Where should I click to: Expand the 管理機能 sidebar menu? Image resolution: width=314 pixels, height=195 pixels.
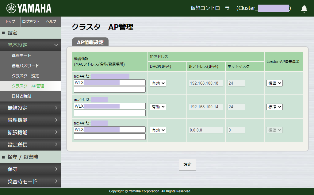pos(31,120)
